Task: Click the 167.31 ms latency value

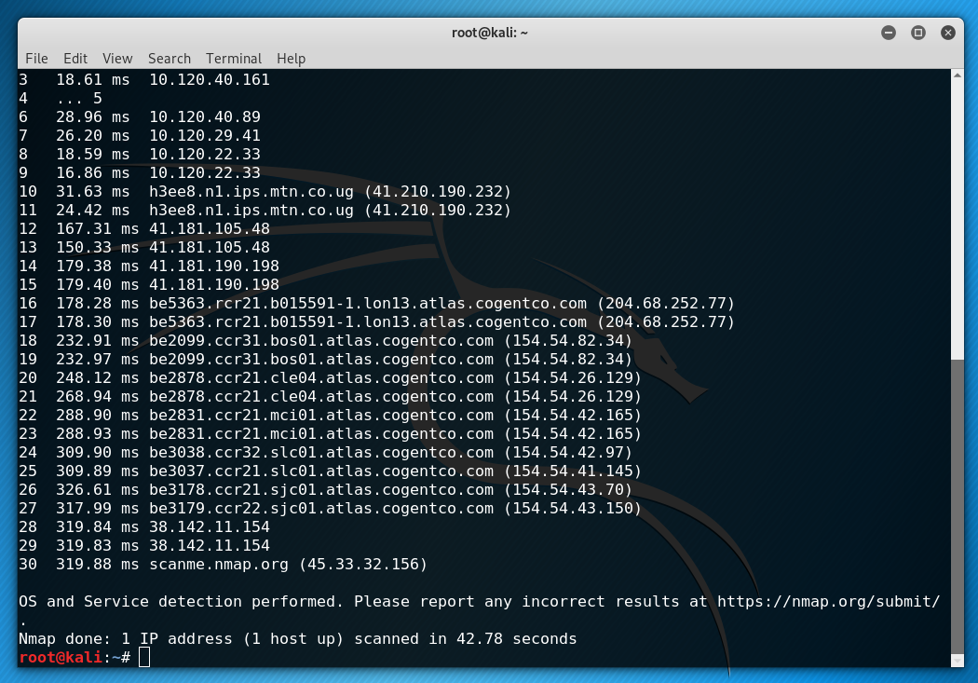Action: point(97,229)
